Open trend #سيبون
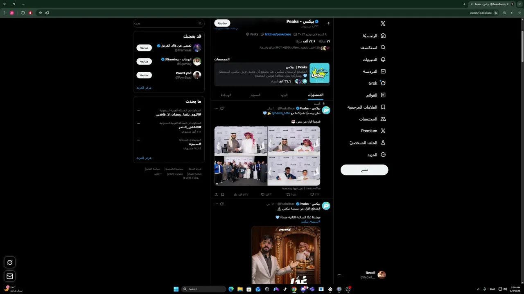Viewport: 524px width, 294px height. 195,144
